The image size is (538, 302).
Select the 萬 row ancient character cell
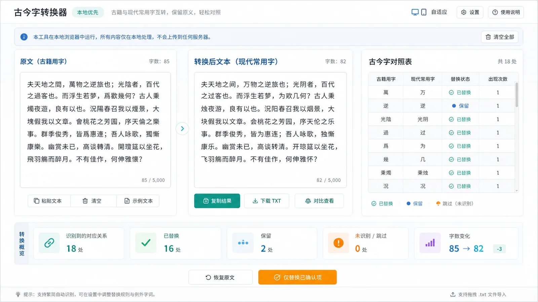[386, 92]
